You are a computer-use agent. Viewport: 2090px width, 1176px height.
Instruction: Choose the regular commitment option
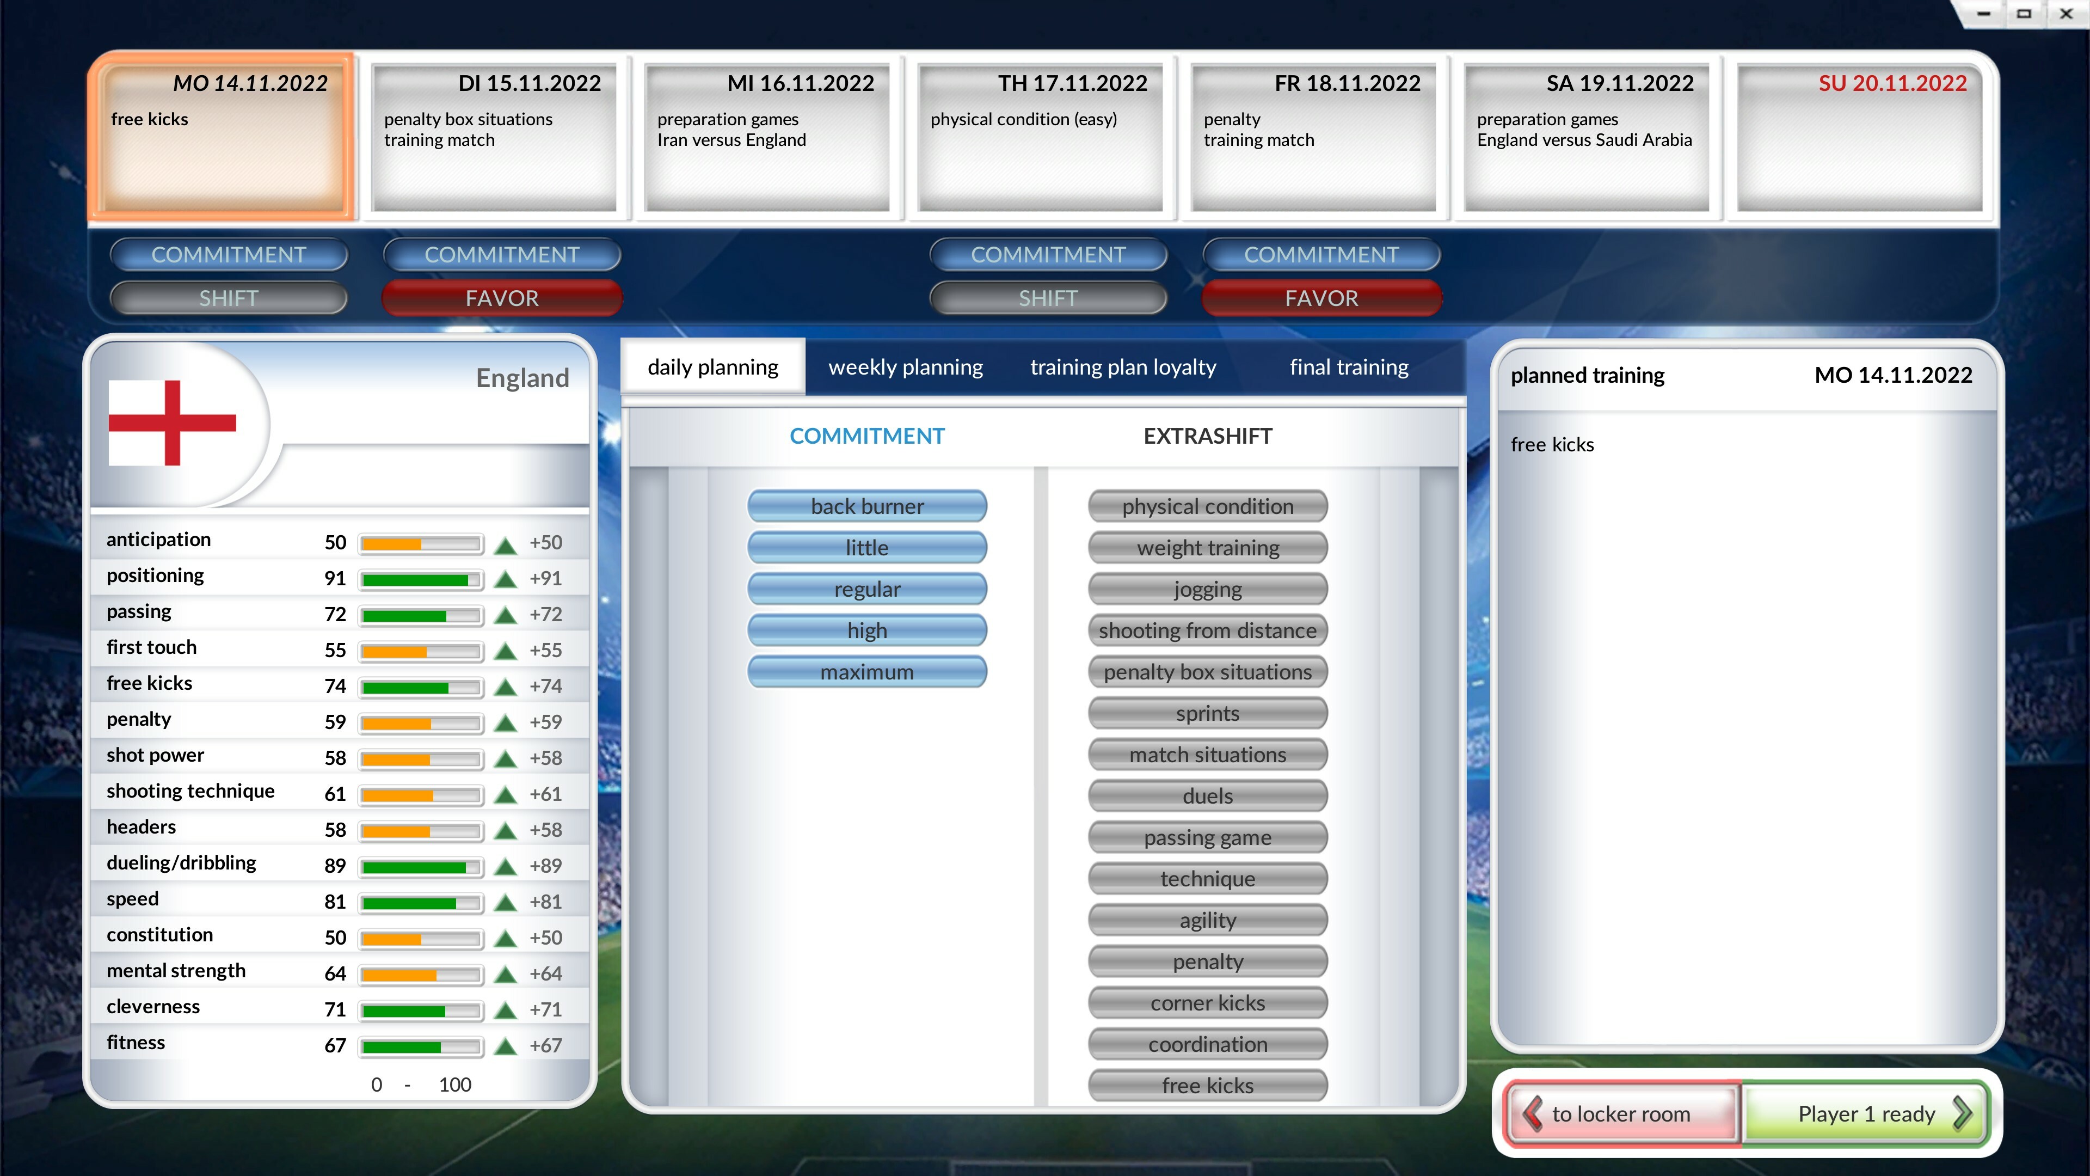(x=866, y=589)
